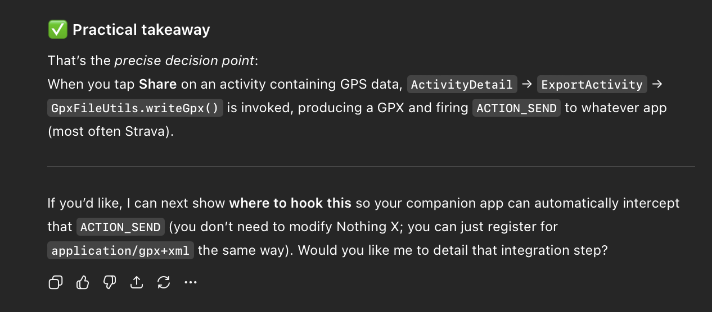This screenshot has height=312, width=712.
Task: Open more actions ellipsis menu
Action: coord(191,282)
